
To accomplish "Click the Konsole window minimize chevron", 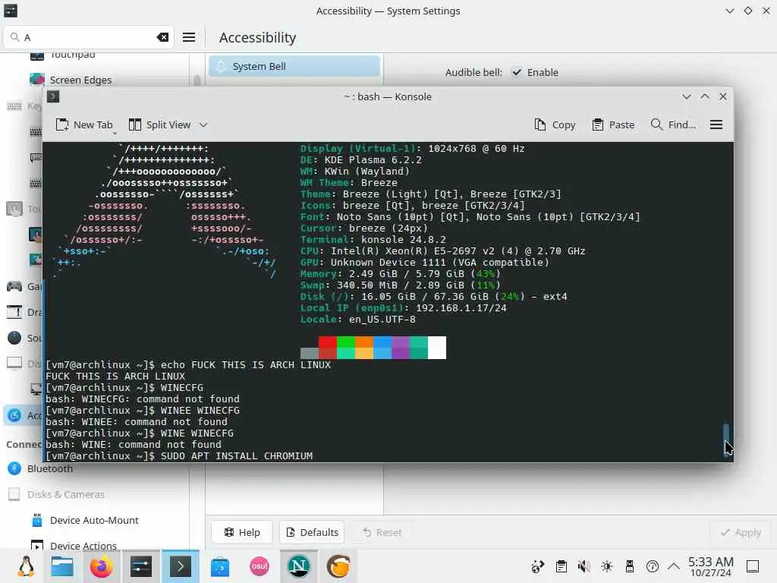I will click(x=686, y=96).
